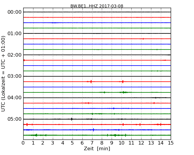Select the 04:00 time label
The width and height of the screenshot is (194, 155).
point(15,98)
